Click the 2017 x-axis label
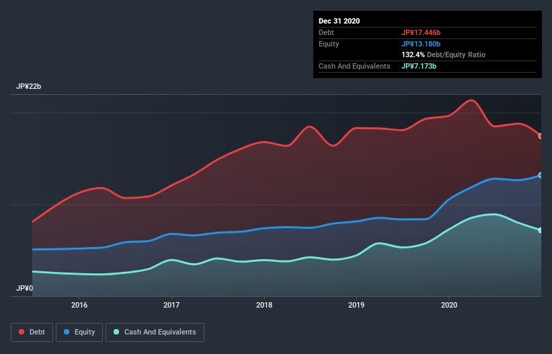The image size is (552, 354). 171,305
